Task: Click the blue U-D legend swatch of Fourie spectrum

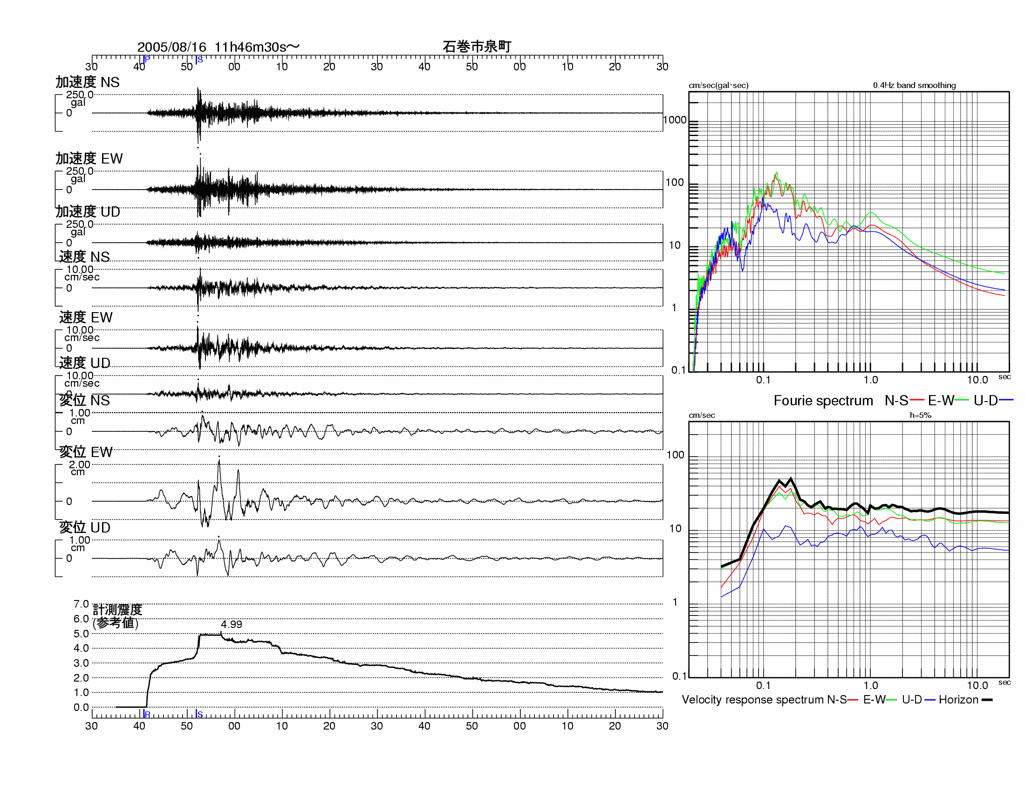Action: [1006, 400]
